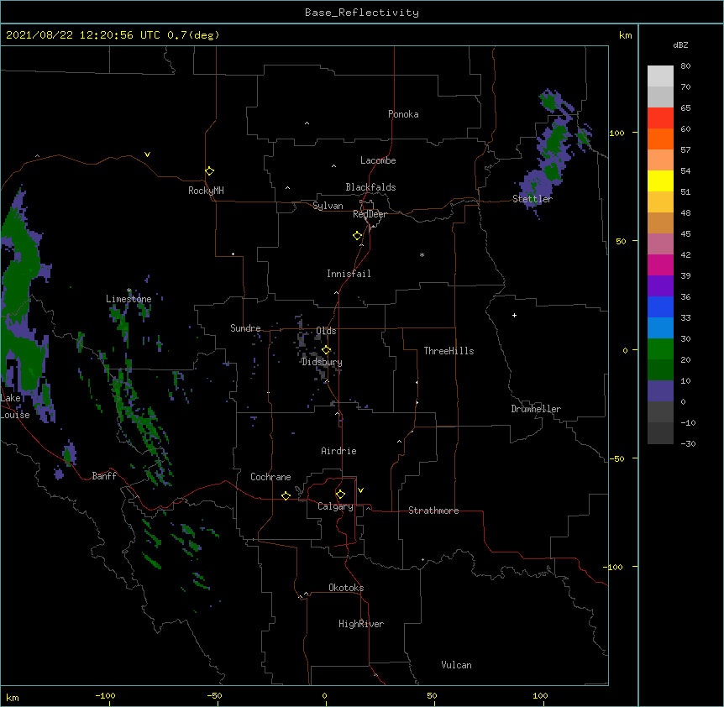Image resolution: width=724 pixels, height=707 pixels.
Task: Select the Sundre label
Action: [245, 328]
